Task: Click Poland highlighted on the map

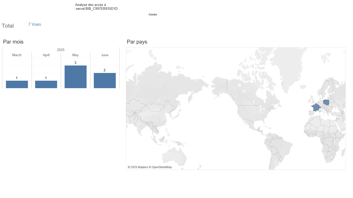Action: 327,102
